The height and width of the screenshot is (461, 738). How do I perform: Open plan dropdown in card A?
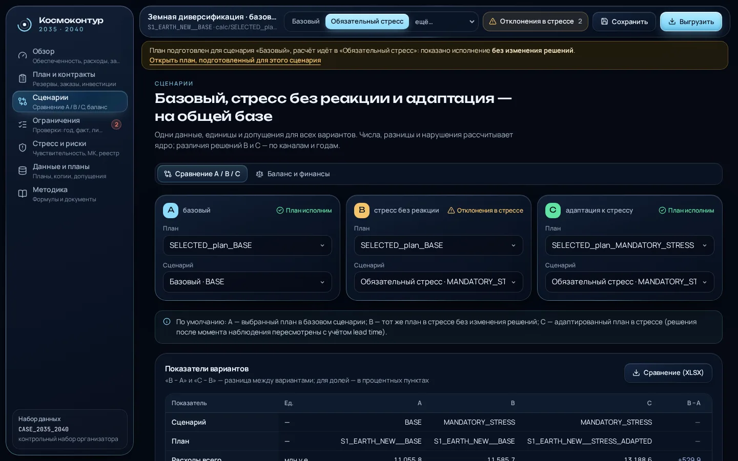click(247, 245)
